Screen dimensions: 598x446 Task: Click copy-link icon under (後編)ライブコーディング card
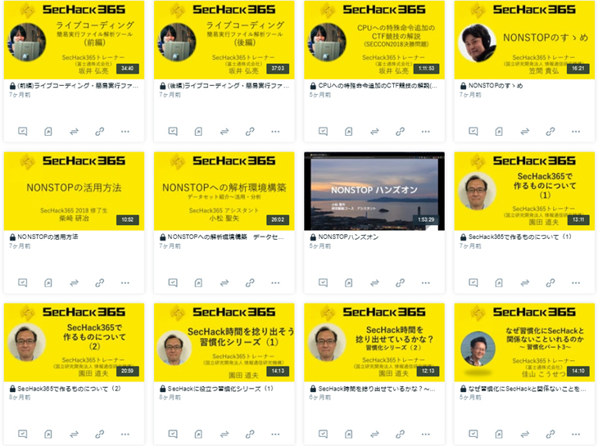[x=250, y=132]
